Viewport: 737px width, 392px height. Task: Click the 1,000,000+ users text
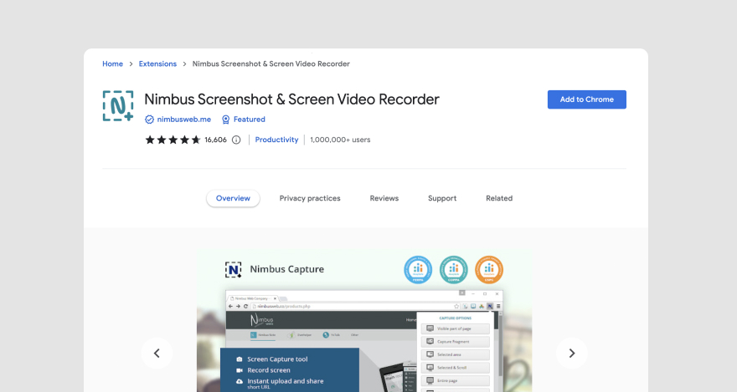[340, 140]
